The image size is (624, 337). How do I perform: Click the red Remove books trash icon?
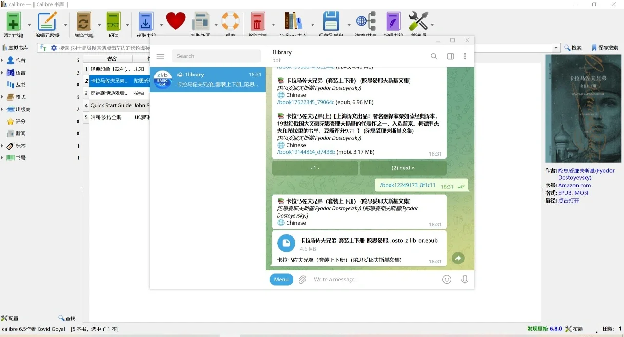pyautogui.click(x=258, y=21)
